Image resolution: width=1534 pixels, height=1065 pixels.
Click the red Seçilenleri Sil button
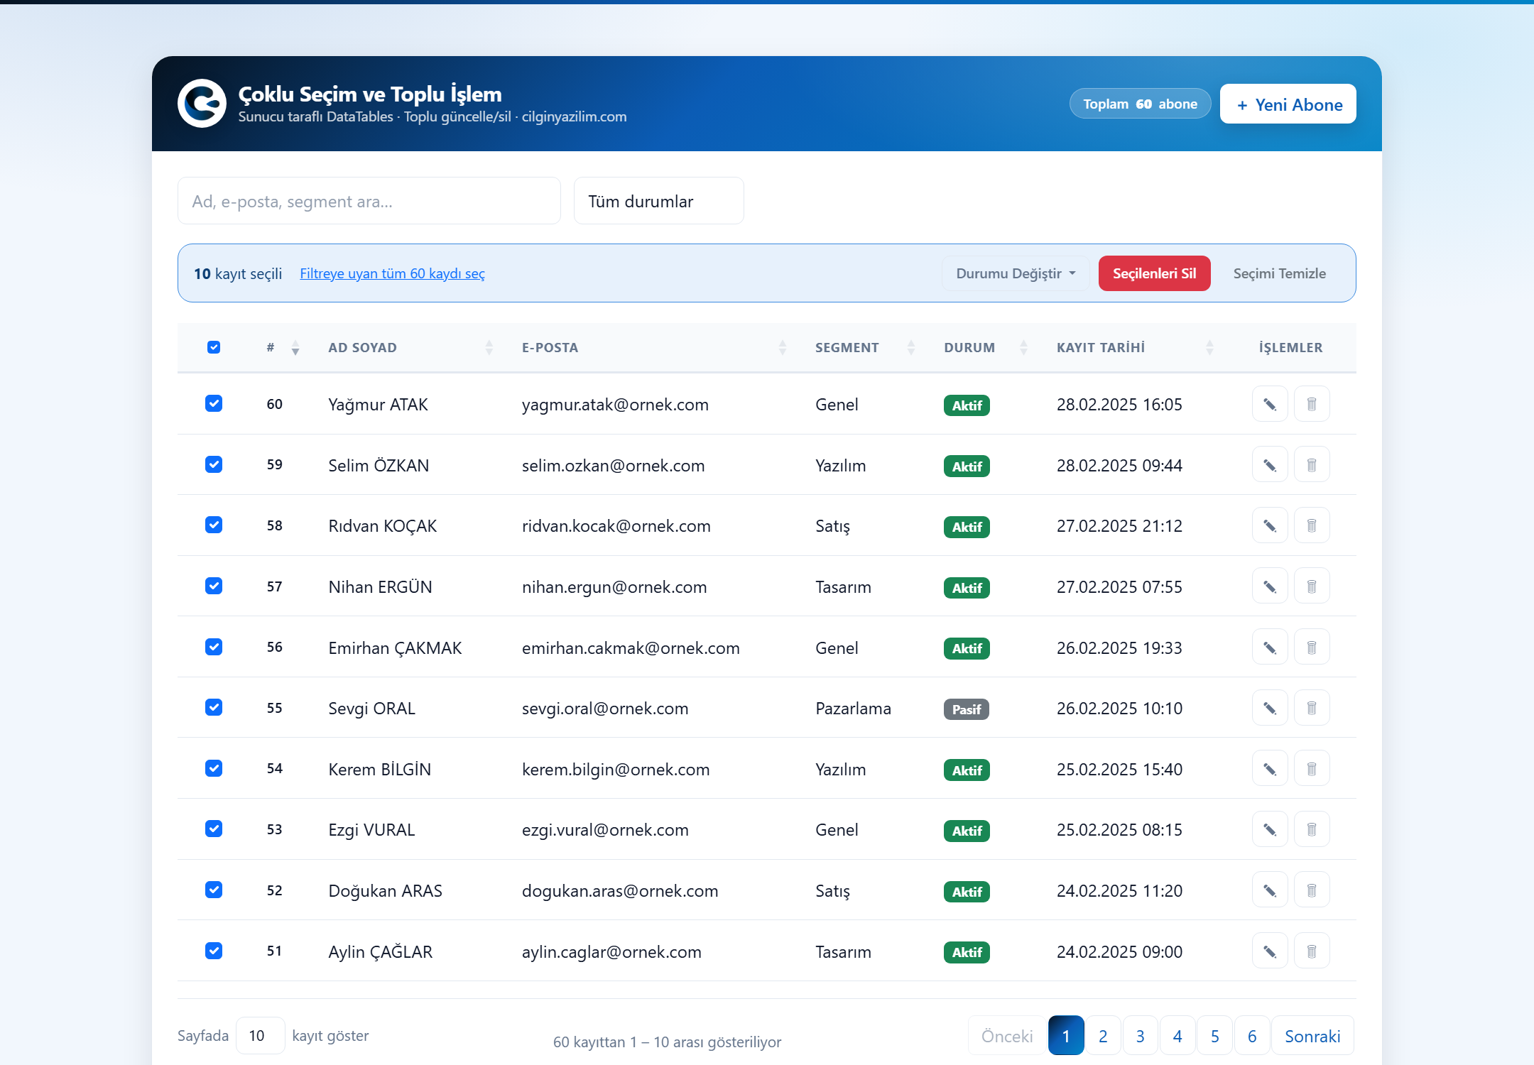1154,273
